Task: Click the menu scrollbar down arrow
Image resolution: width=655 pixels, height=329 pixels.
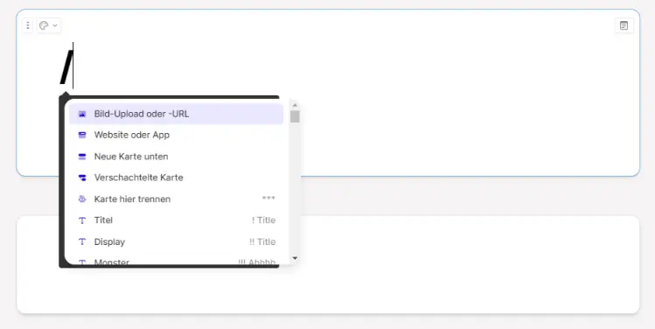Action: [295, 258]
